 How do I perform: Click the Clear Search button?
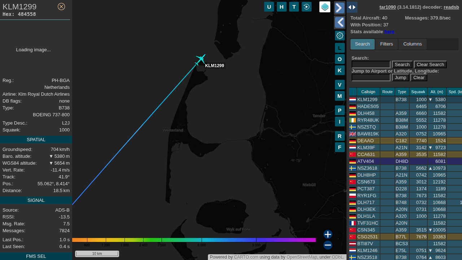point(430,65)
